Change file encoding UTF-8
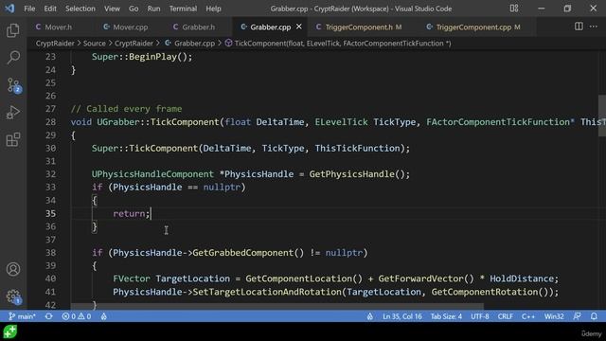 point(480,316)
